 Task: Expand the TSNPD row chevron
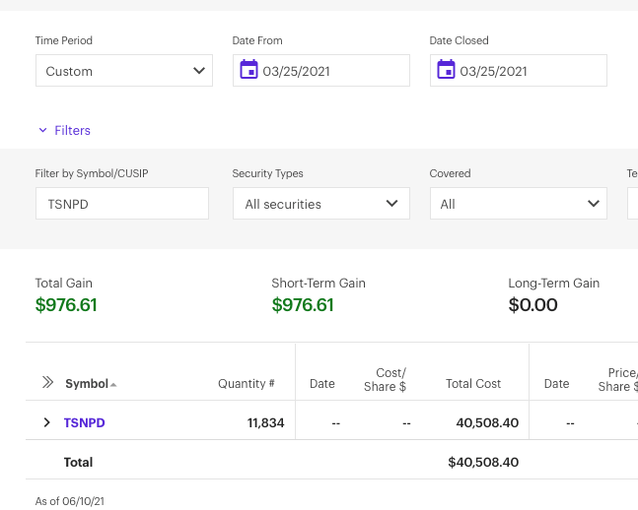click(46, 422)
